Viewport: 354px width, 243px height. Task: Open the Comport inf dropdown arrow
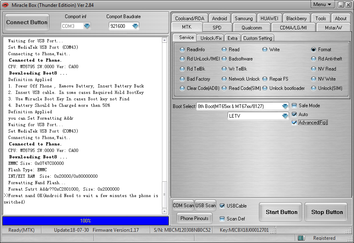(x=87, y=26)
